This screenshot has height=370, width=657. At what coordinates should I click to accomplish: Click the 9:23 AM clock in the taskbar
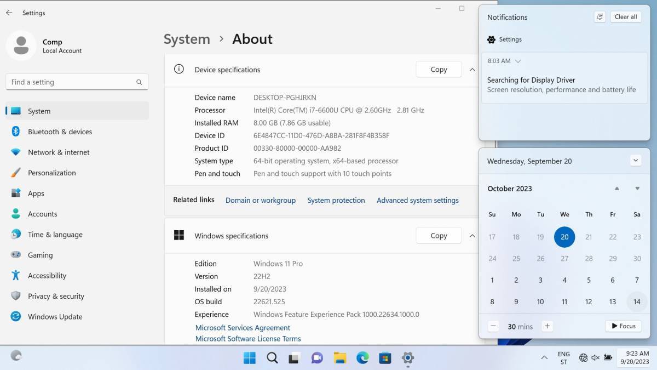tap(635, 357)
